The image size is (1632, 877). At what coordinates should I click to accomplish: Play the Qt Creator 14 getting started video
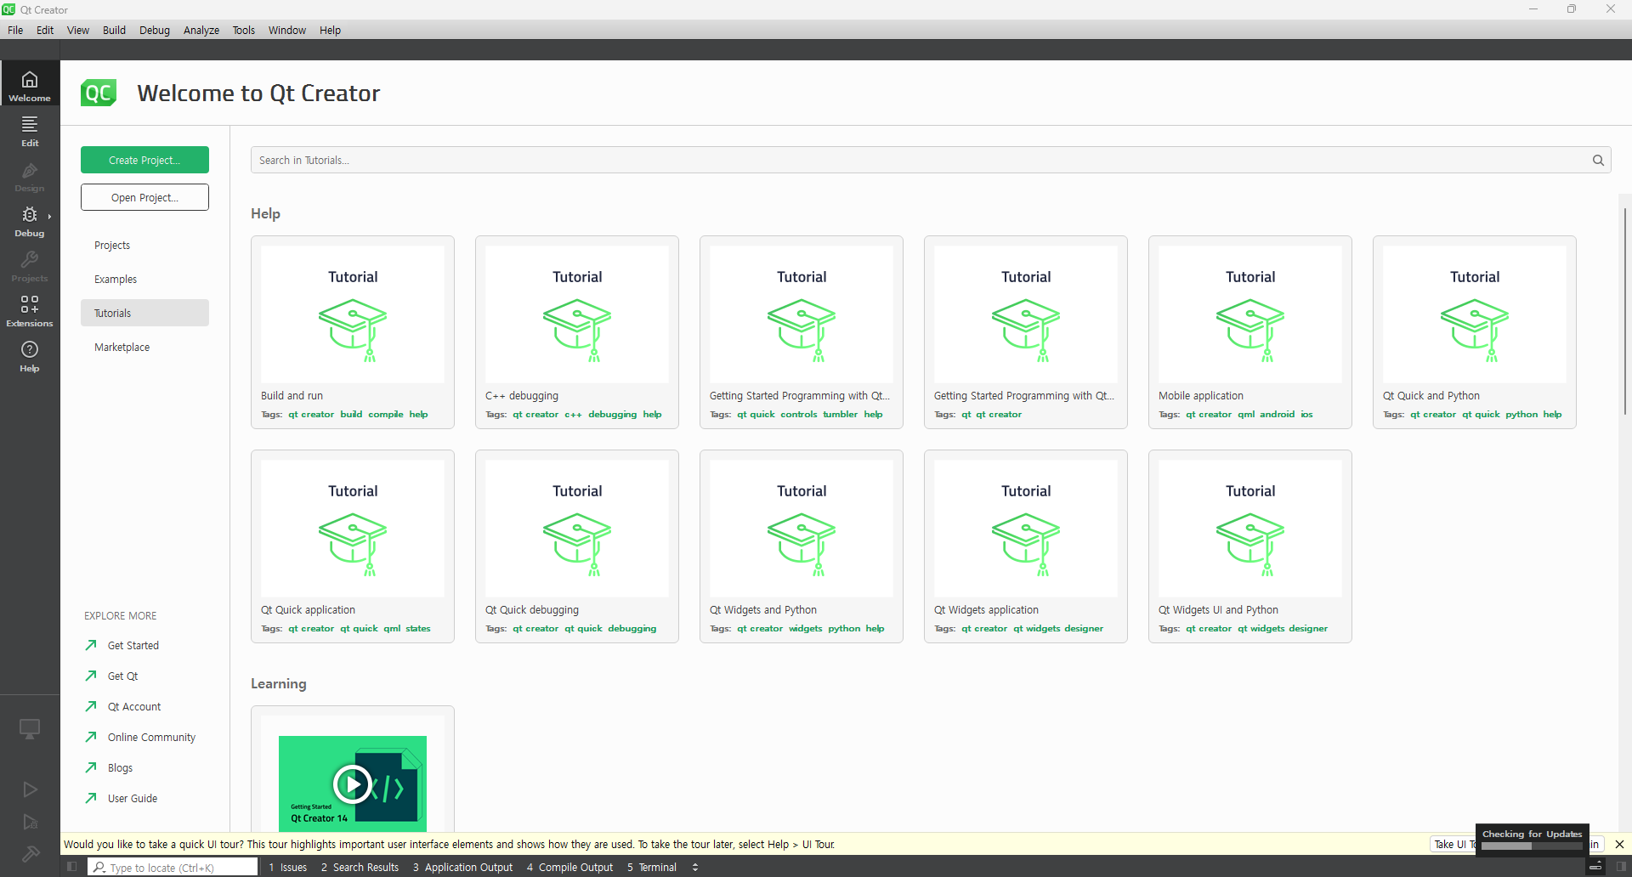353,784
